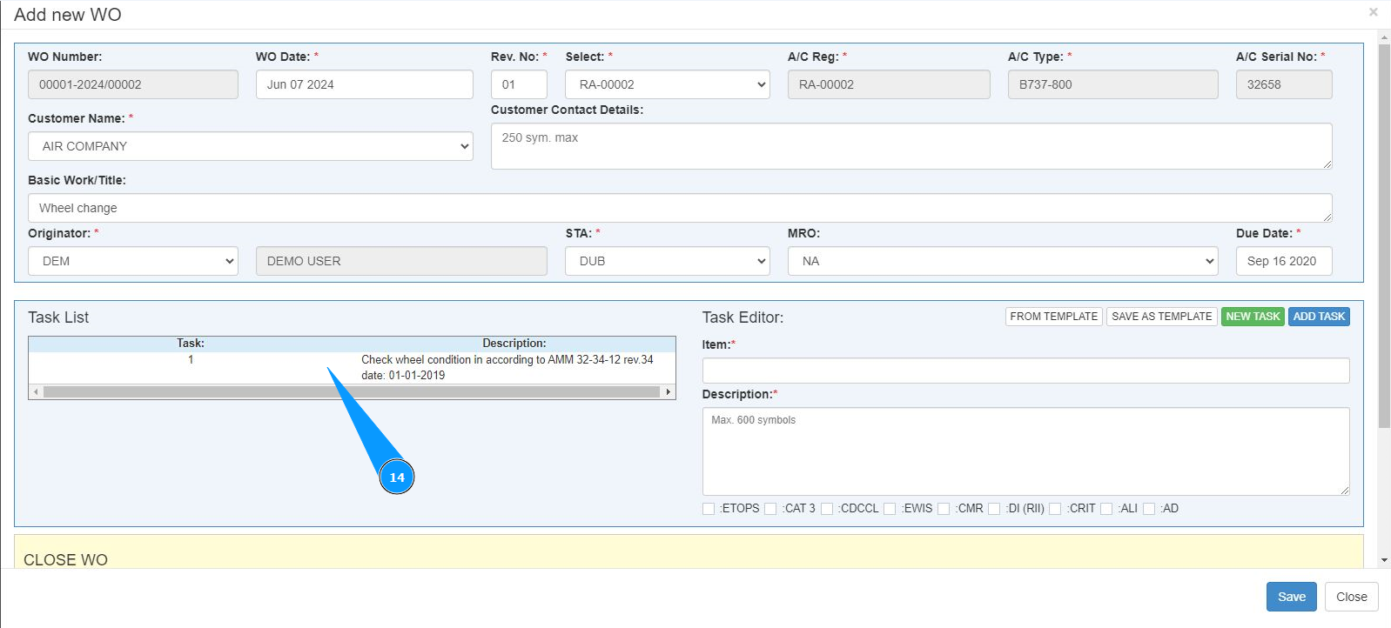Close the dialog with the top-right X

[1373, 12]
